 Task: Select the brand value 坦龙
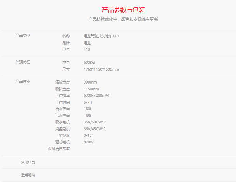87,43
